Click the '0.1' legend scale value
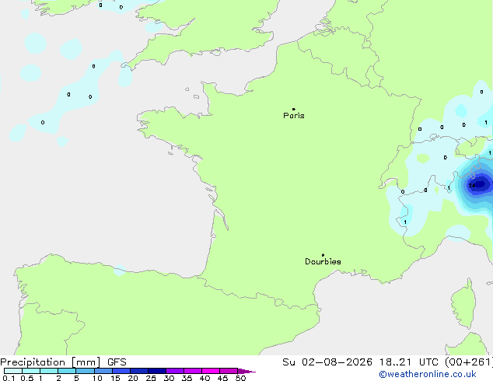Image resolution: width=493 pixels, height=381 pixels. coord(9,378)
